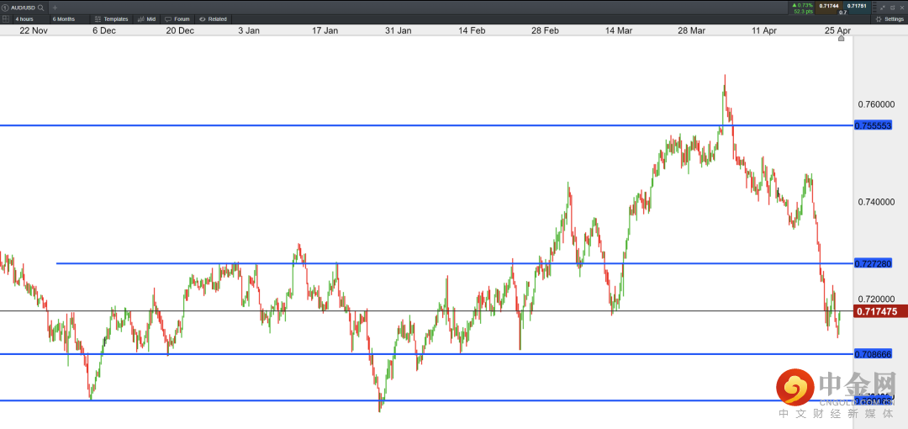Click the 0.7 spread value between prices
This screenshot has height=429, width=908.
[842, 12]
